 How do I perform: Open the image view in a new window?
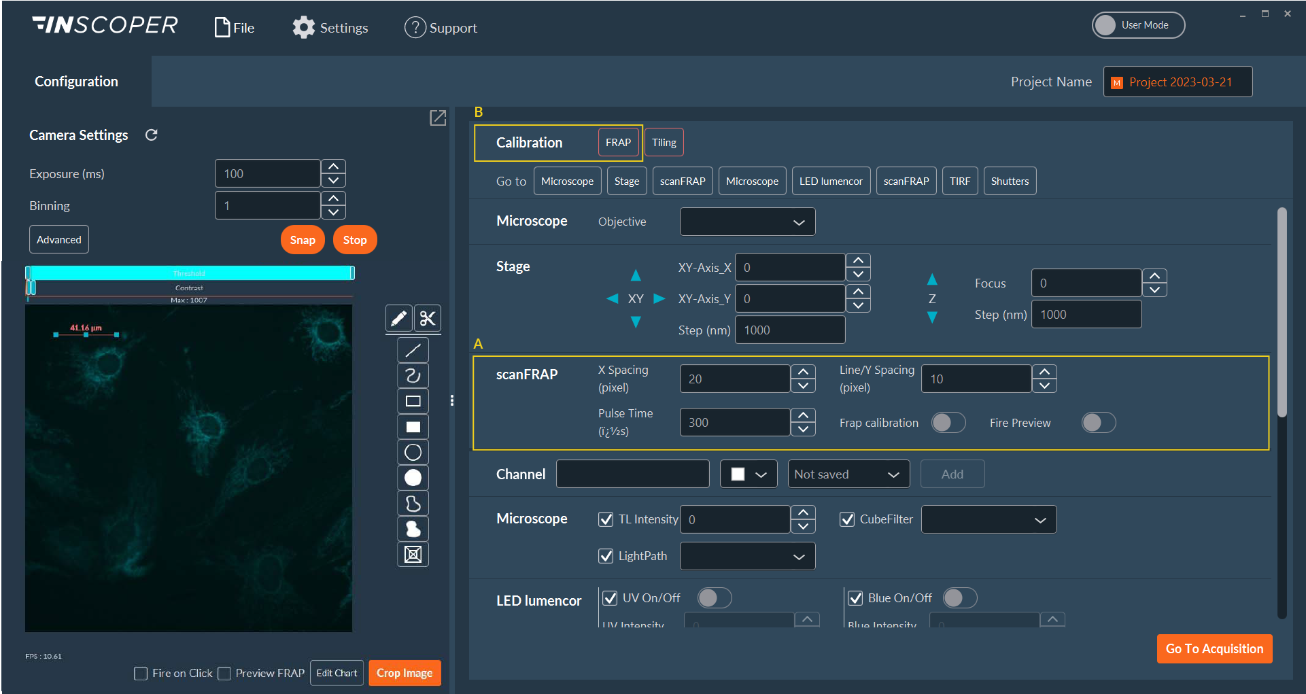click(437, 118)
